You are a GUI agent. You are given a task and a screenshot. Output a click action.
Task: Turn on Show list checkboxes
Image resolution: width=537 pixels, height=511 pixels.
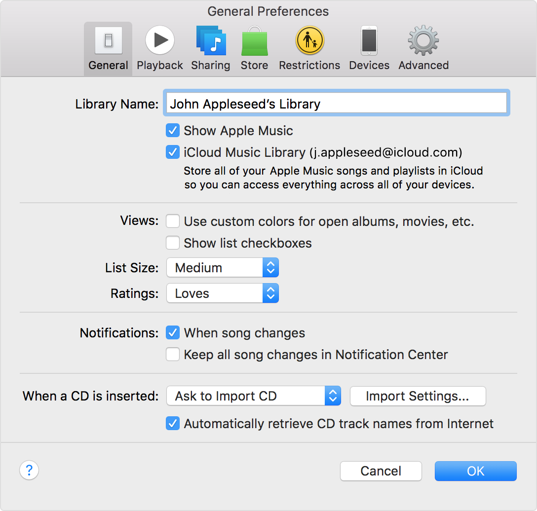pyautogui.click(x=173, y=243)
